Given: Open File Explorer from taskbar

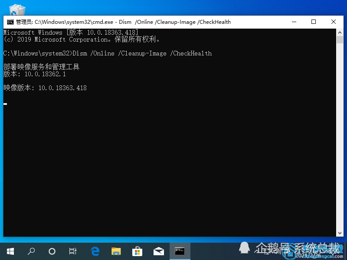Looking at the screenshot, I should coord(116,251).
